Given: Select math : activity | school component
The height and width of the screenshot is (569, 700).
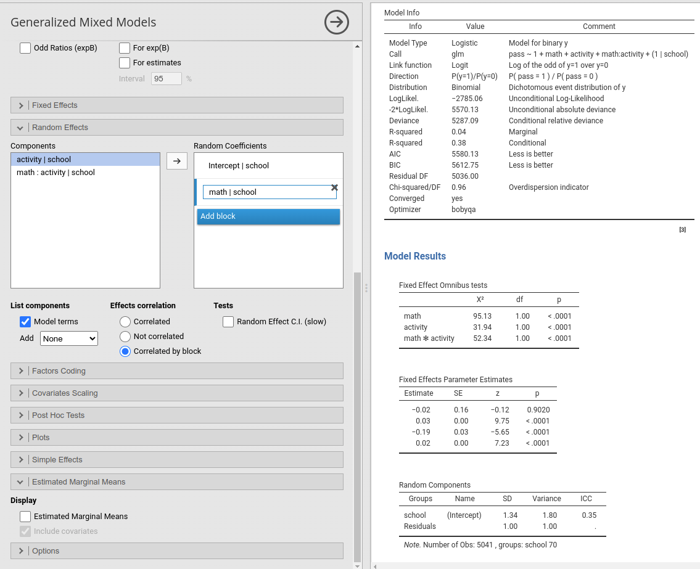Looking at the screenshot, I should 56,173.
